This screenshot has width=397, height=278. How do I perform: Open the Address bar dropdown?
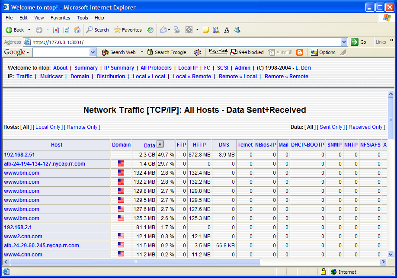[x=344, y=42]
